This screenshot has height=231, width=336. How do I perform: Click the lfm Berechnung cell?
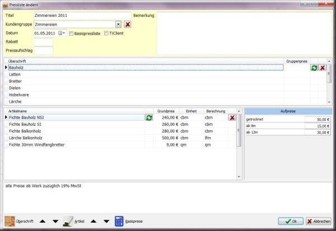click(216, 138)
